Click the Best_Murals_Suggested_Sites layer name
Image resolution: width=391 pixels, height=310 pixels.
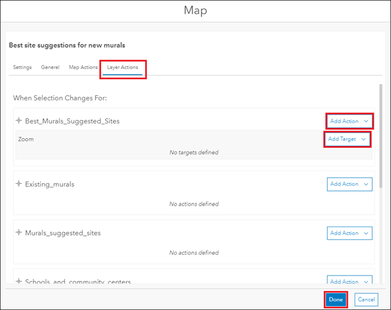(x=72, y=121)
